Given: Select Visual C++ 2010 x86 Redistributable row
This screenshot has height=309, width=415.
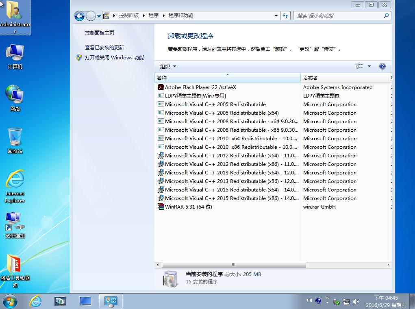Looking at the screenshot, I should coord(273,147).
